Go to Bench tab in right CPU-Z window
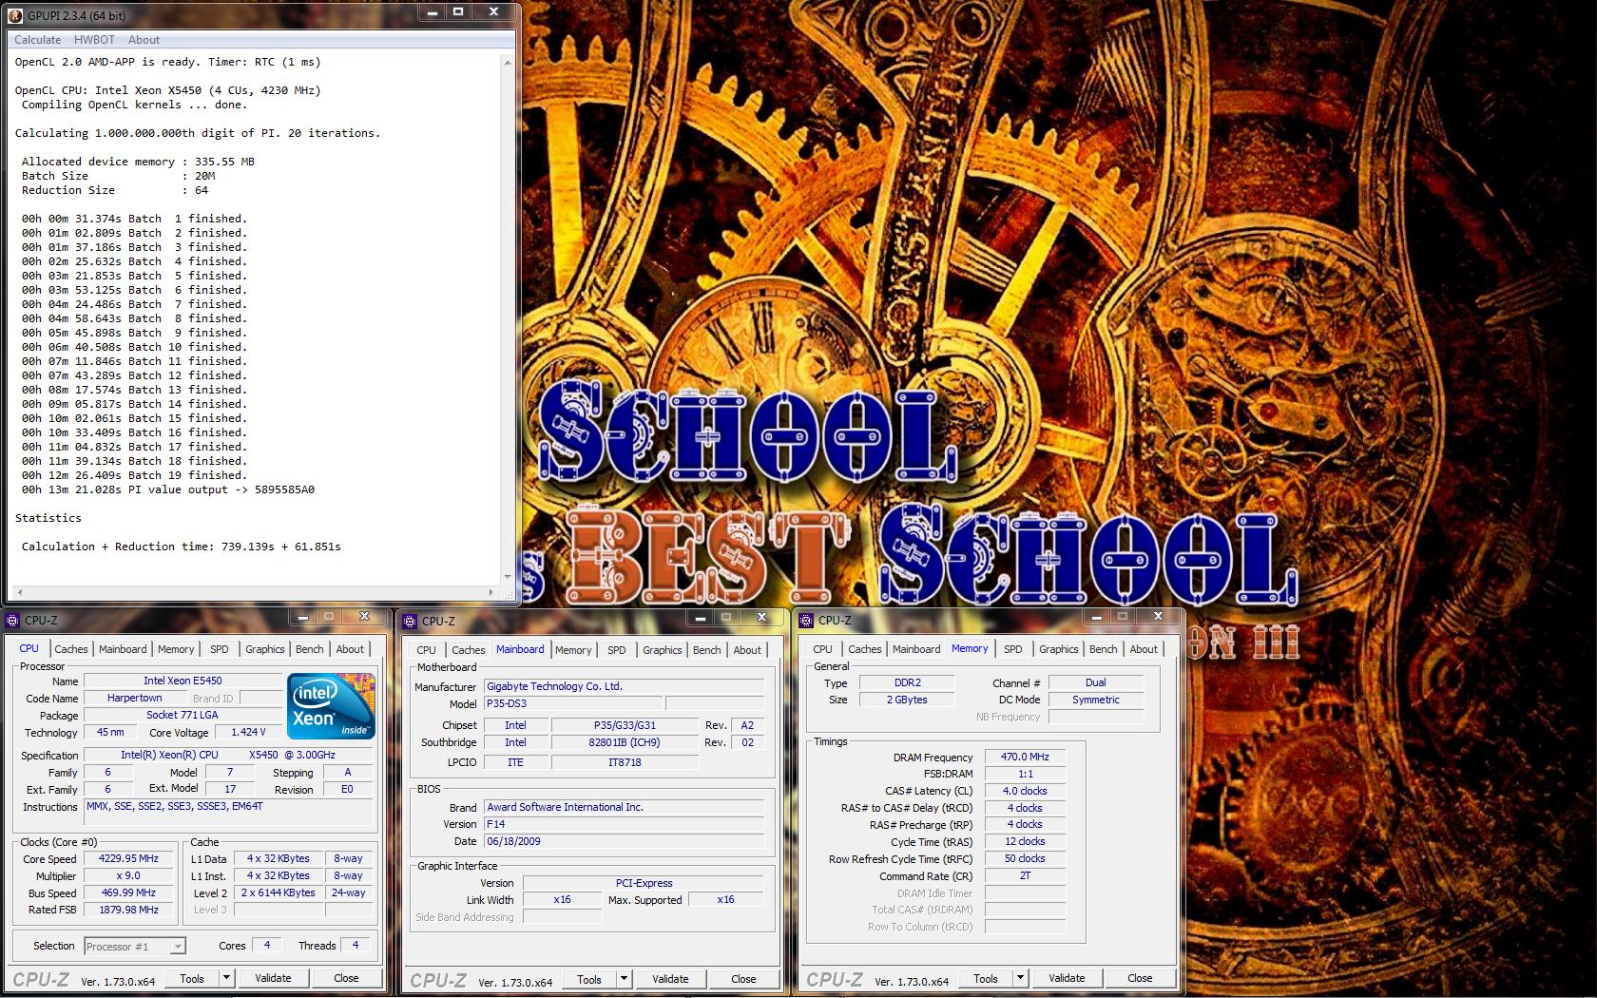This screenshot has height=998, width=1597. 1104,649
